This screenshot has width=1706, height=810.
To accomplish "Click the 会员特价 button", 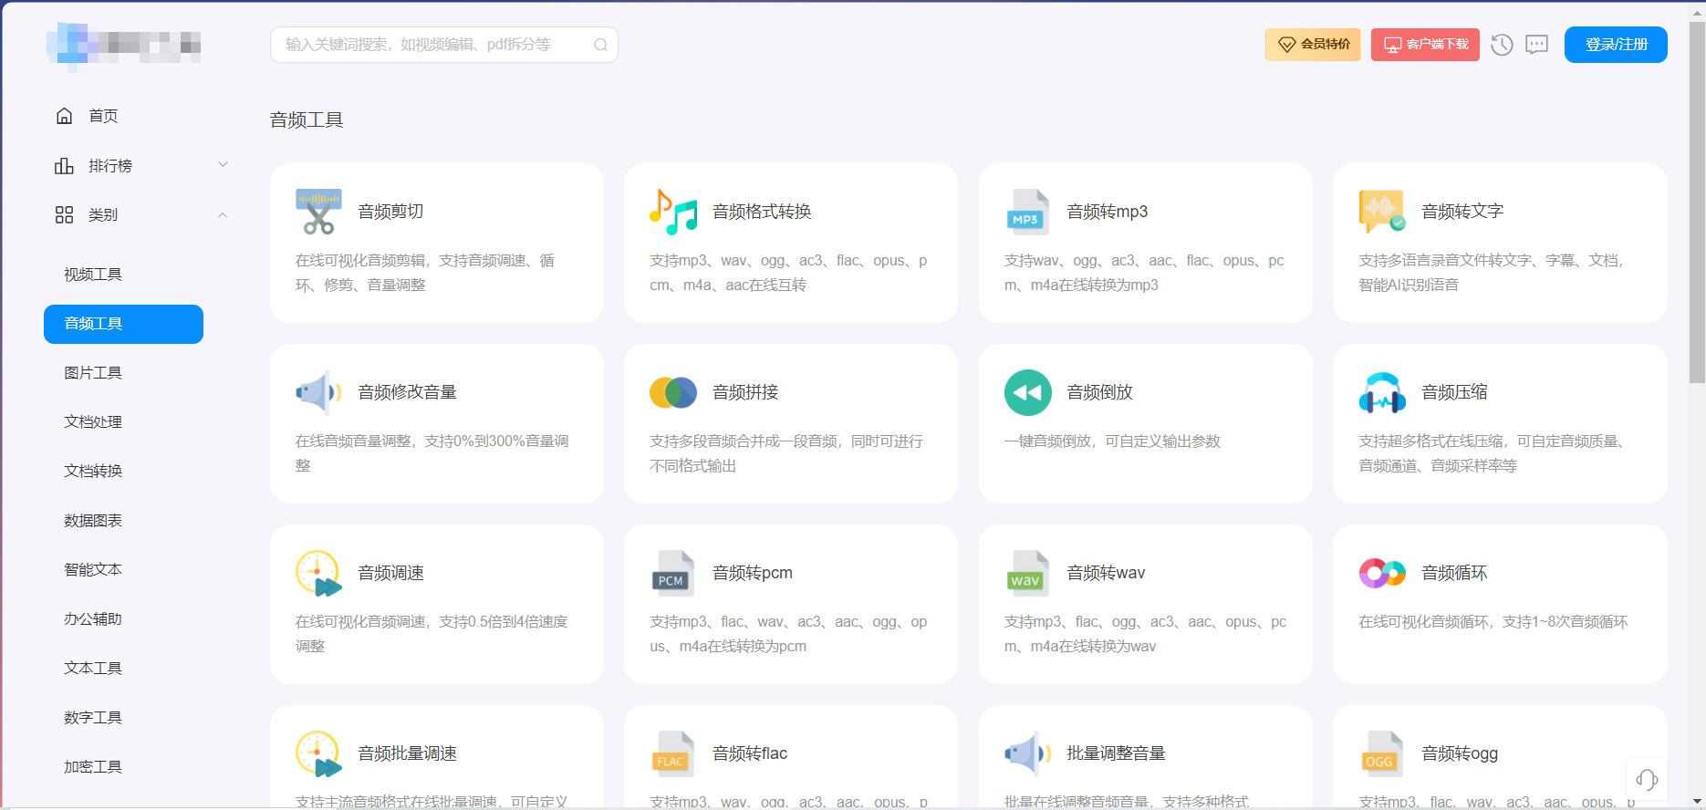I will pyautogui.click(x=1313, y=45).
